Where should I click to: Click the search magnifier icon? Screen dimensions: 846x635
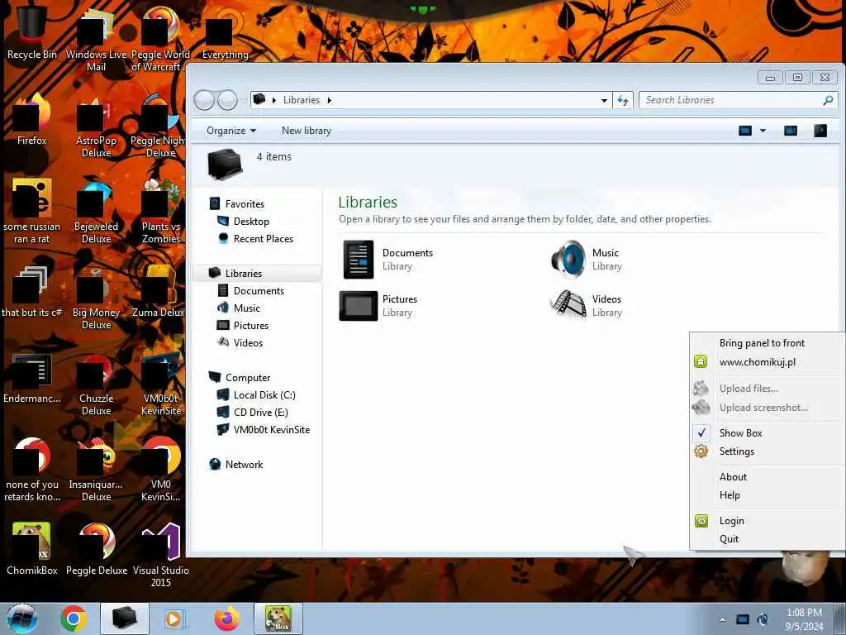tap(828, 100)
